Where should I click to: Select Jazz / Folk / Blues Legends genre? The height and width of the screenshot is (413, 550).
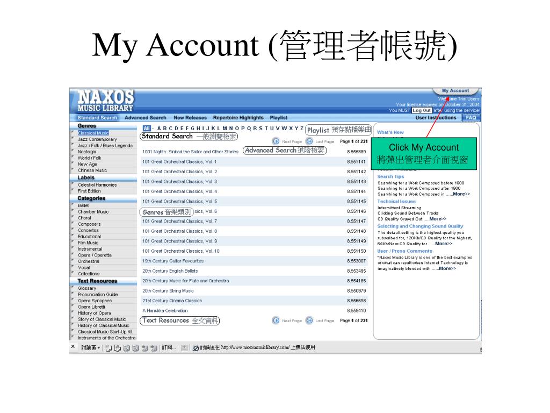click(x=105, y=145)
